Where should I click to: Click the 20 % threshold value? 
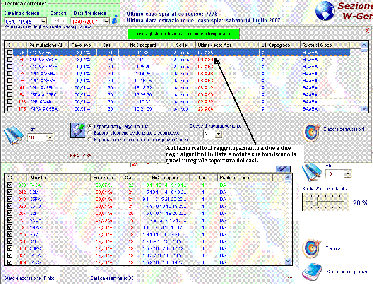point(361,203)
